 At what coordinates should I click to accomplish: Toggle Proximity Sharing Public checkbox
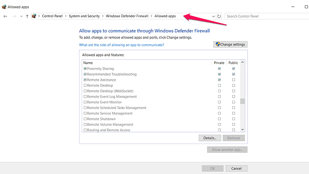tap(234, 68)
